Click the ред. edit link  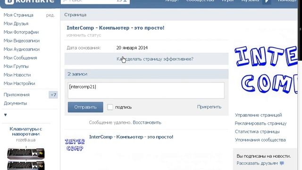[x=50, y=15]
